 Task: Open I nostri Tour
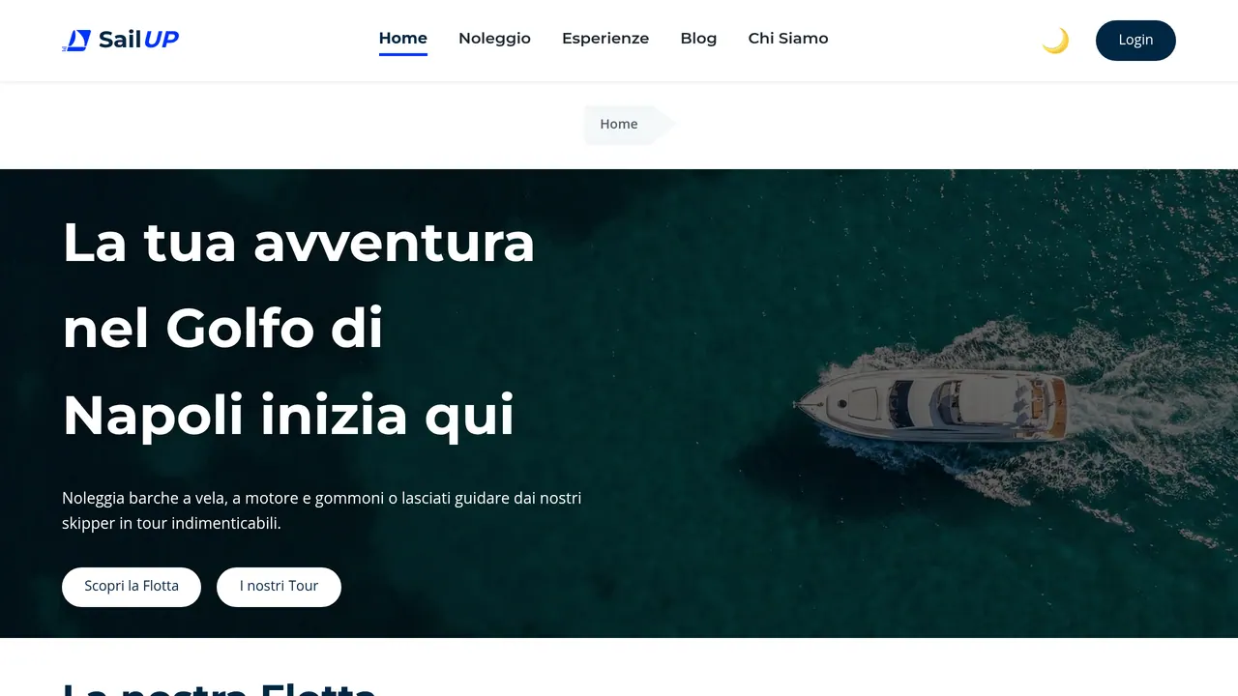tap(279, 587)
